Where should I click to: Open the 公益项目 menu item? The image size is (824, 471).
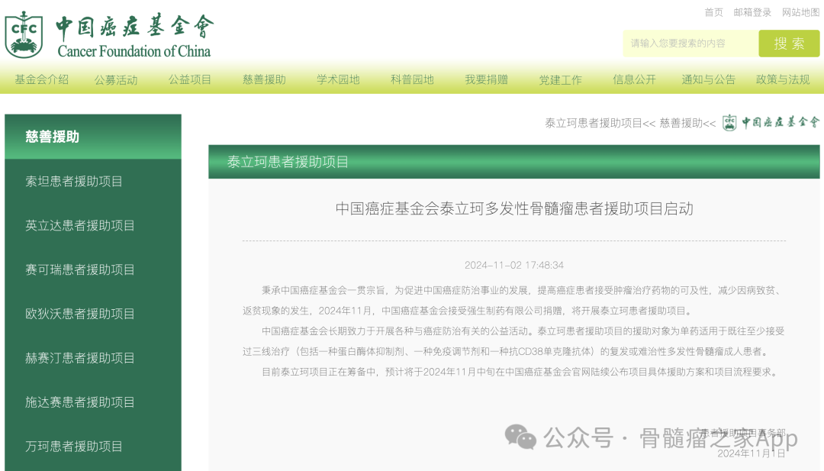pyautogui.click(x=190, y=79)
